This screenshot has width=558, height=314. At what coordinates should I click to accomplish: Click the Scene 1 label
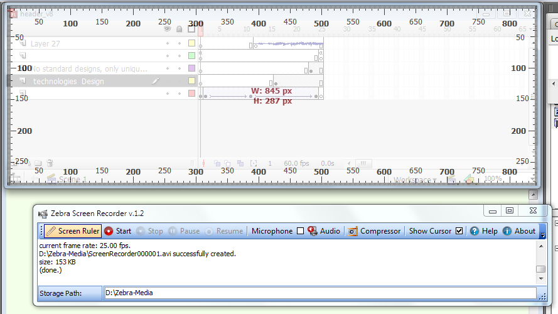point(73,179)
